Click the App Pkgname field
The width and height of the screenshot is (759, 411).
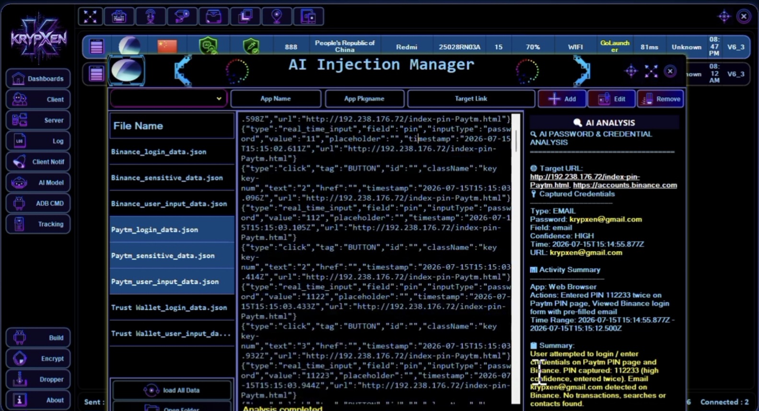point(364,98)
